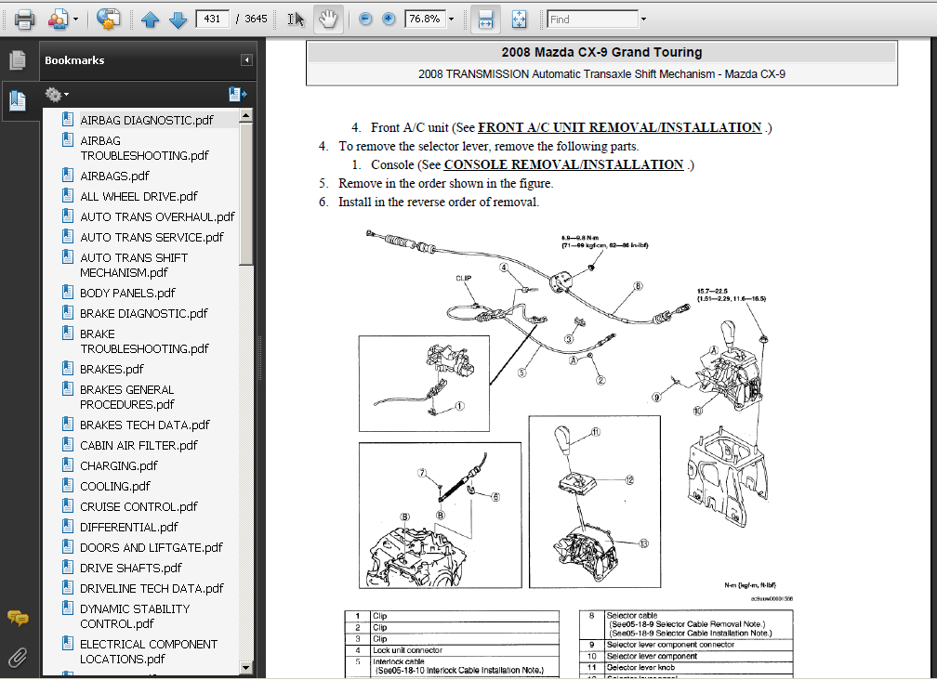Select the CHARGING.pdf bookmark
Viewport: 937px width, 680px height.
[118, 465]
